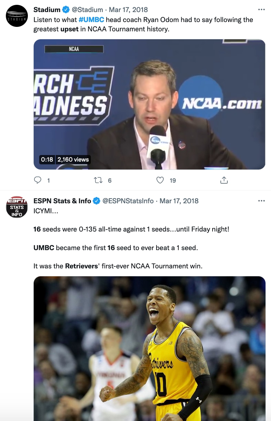
Task: Open more options for Stadium tweet
Action: (x=261, y=10)
